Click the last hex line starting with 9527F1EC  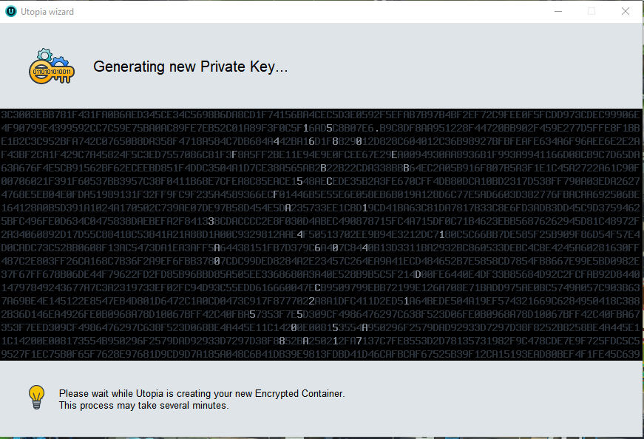(322, 354)
